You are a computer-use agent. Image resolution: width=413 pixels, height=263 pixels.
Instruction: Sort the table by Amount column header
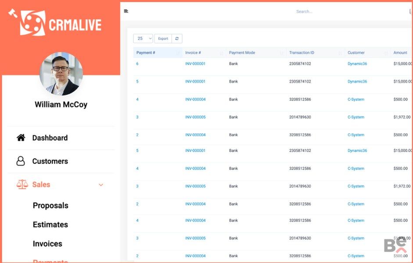(x=400, y=53)
